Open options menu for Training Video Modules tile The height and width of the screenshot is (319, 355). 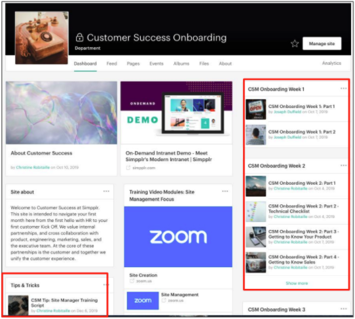coord(225,191)
